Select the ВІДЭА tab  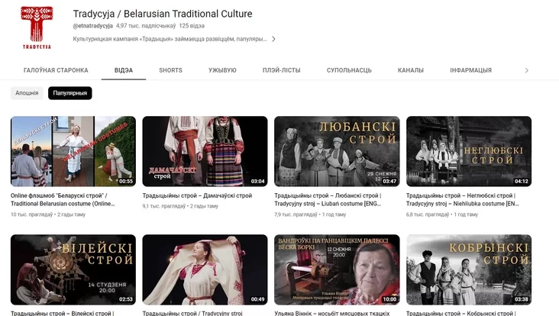(124, 70)
